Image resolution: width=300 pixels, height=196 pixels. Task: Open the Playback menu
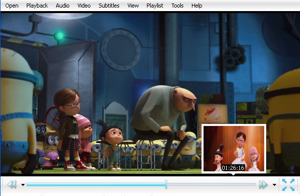pyautogui.click(x=37, y=6)
